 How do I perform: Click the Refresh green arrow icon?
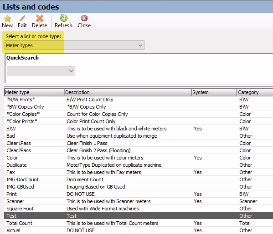point(63,18)
